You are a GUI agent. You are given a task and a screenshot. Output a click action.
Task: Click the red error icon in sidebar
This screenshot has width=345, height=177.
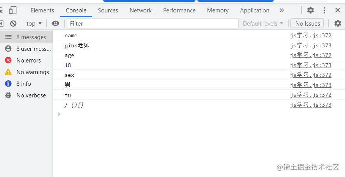pyautogui.click(x=8, y=60)
